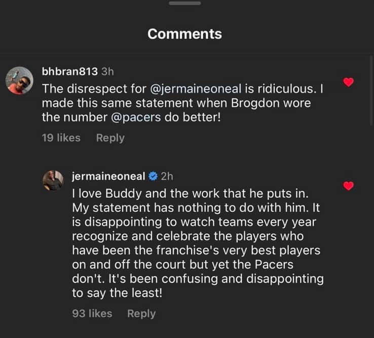This screenshot has height=338, width=374.
Task: Tap the drag handle above Comments
Action: click(x=184, y=4)
